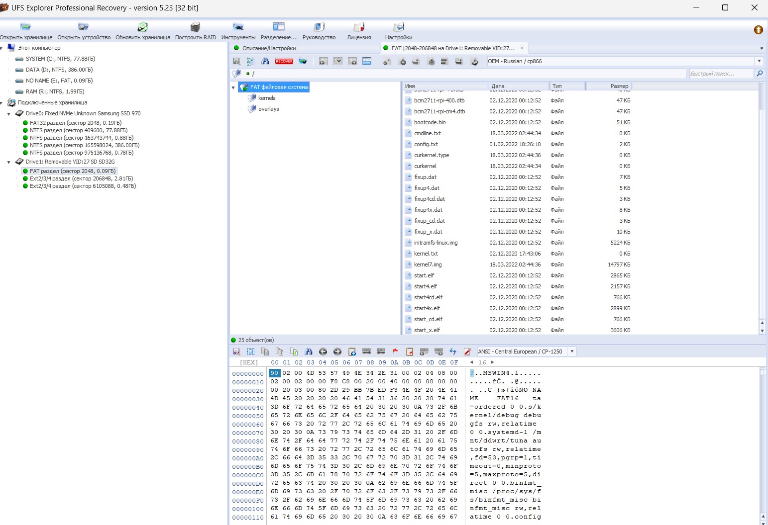Click the Быстрый поиск search field
The image size is (768, 525).
[721, 74]
